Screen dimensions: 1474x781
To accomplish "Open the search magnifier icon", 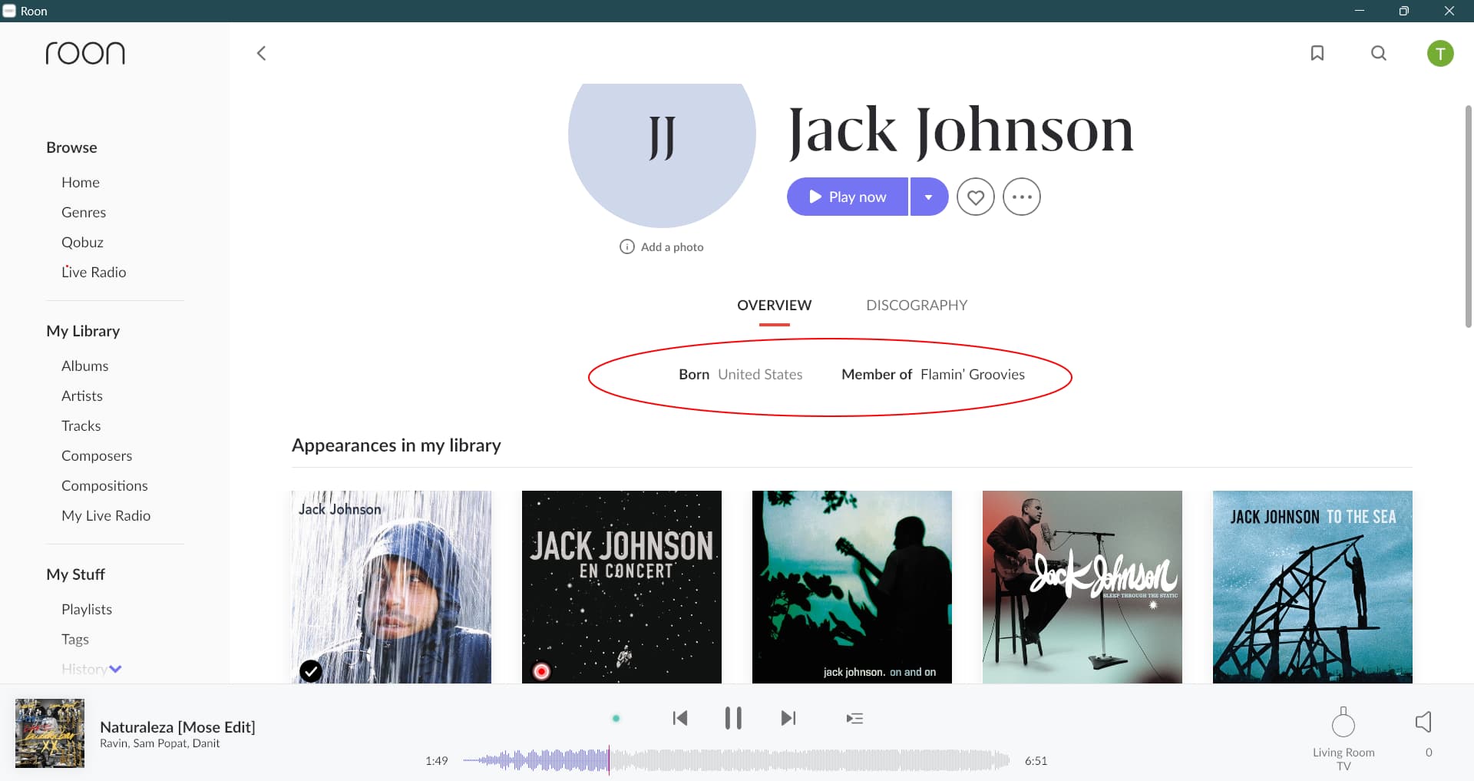I will 1379,53.
